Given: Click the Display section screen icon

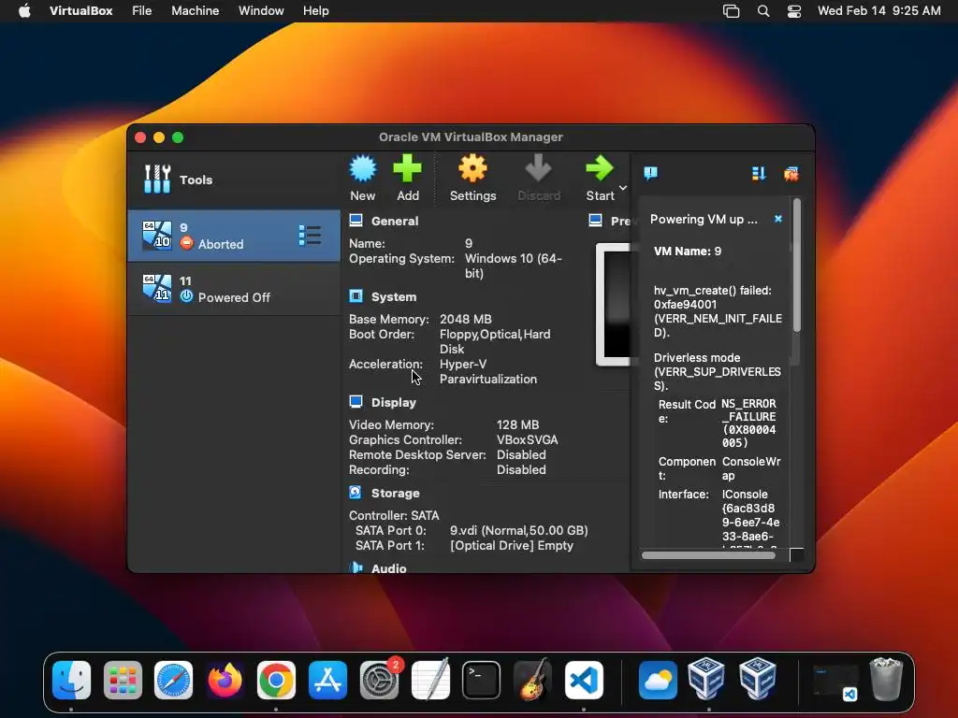Looking at the screenshot, I should point(356,402).
